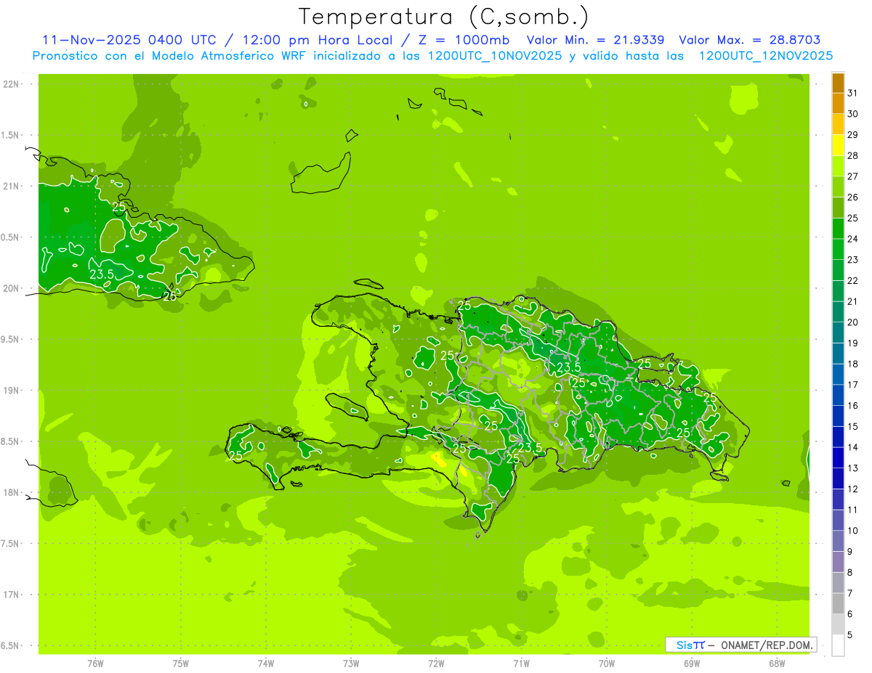Pick the yellow swatch between 28 and 29

[838, 145]
